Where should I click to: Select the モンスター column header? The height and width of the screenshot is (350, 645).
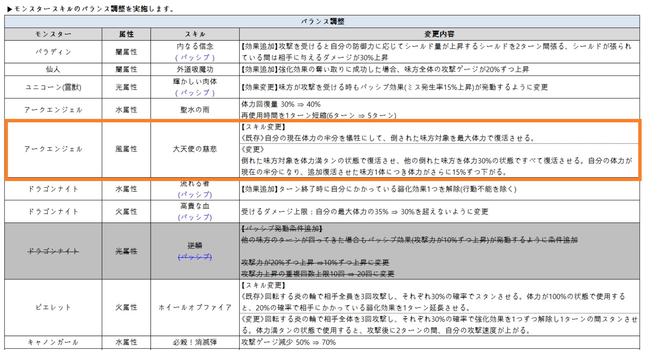53,34
